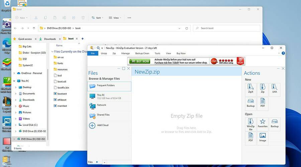301x167 pixels.
Task: Open a WinZip file from Actions
Action: coord(250,124)
